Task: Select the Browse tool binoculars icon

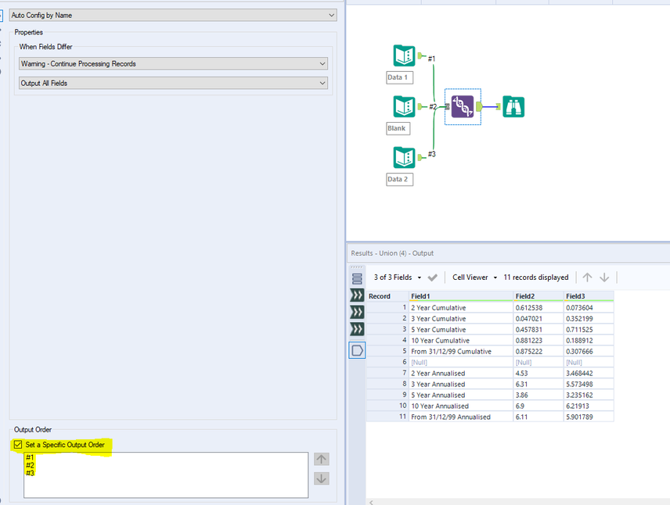Action: tap(513, 107)
